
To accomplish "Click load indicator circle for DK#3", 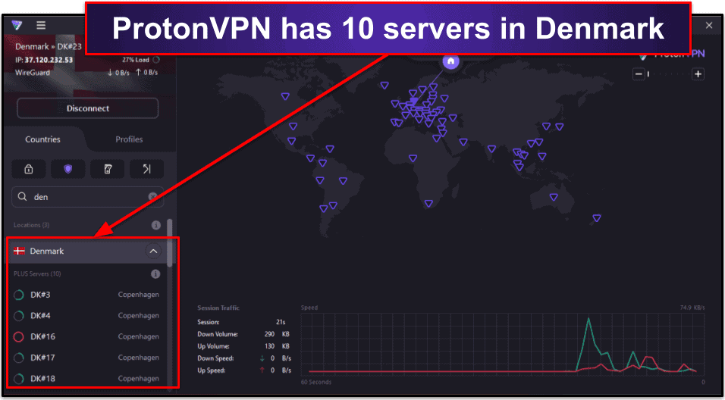I will click(18, 295).
